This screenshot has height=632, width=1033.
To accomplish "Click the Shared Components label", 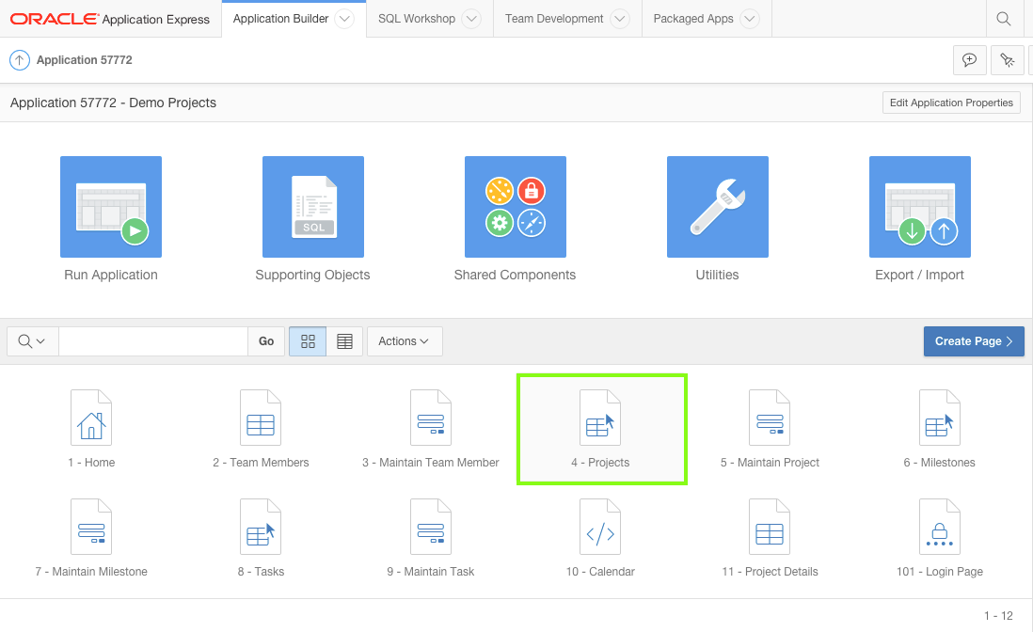I will [x=516, y=276].
